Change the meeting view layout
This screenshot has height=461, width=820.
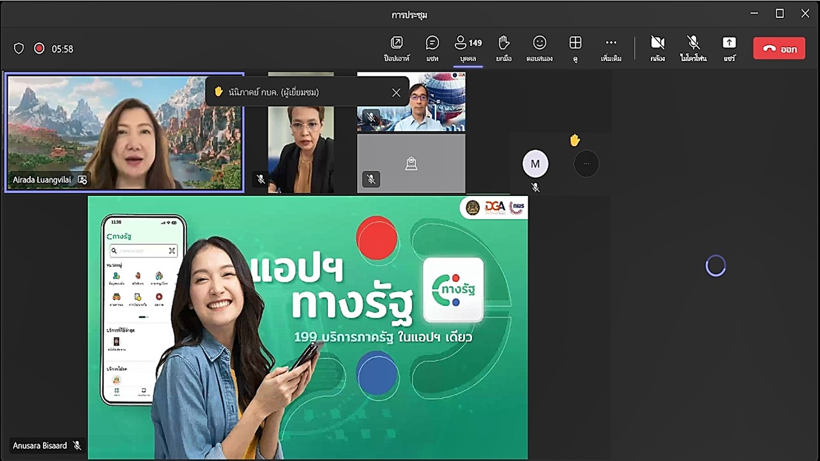click(575, 49)
